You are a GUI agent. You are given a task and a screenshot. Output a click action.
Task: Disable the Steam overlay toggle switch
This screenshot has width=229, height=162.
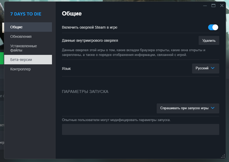[x=213, y=27]
